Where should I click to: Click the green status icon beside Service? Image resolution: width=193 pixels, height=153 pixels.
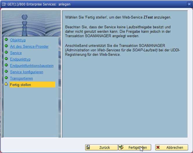click(x=6, y=52)
